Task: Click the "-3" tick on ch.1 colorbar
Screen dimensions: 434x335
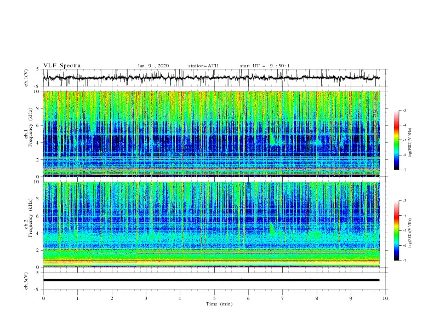Action: tap(404, 110)
